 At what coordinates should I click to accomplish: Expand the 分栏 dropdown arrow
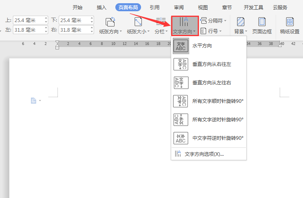[x=166, y=31]
